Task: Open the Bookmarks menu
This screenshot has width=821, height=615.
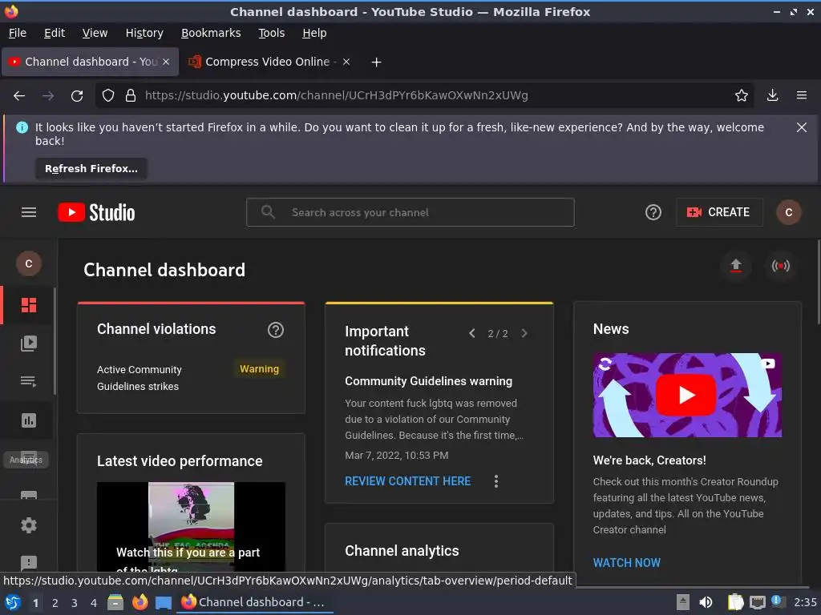Action: point(211,33)
